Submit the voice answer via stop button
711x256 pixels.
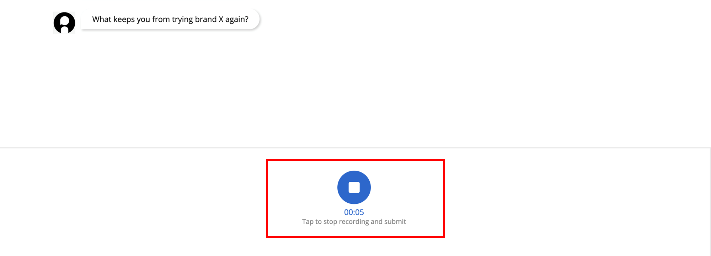click(x=354, y=187)
